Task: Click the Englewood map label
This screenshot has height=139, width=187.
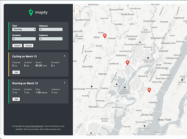Action: 179,18
